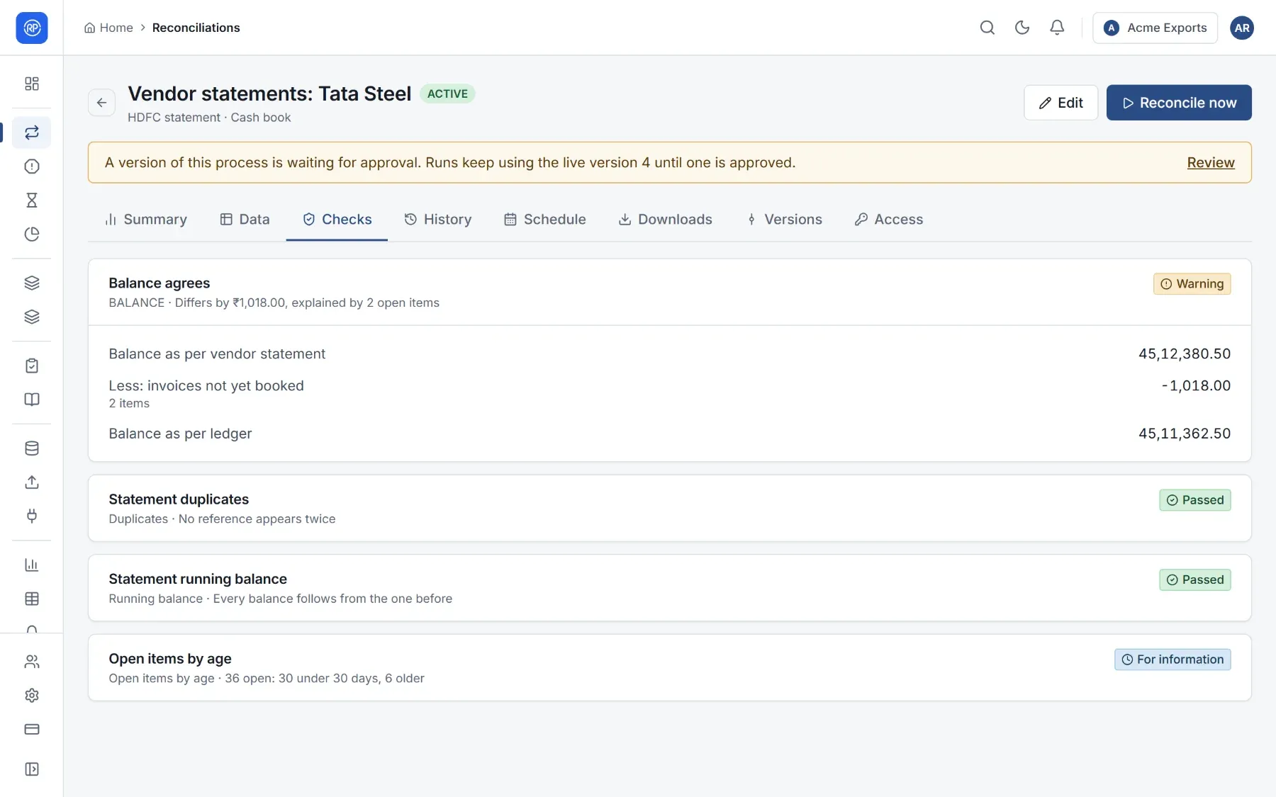Image resolution: width=1276 pixels, height=797 pixels.
Task: Click the AR user avatar
Action: tap(1241, 28)
